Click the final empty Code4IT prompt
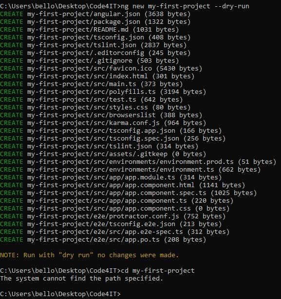This screenshot has width=281, height=299. tap(60, 294)
